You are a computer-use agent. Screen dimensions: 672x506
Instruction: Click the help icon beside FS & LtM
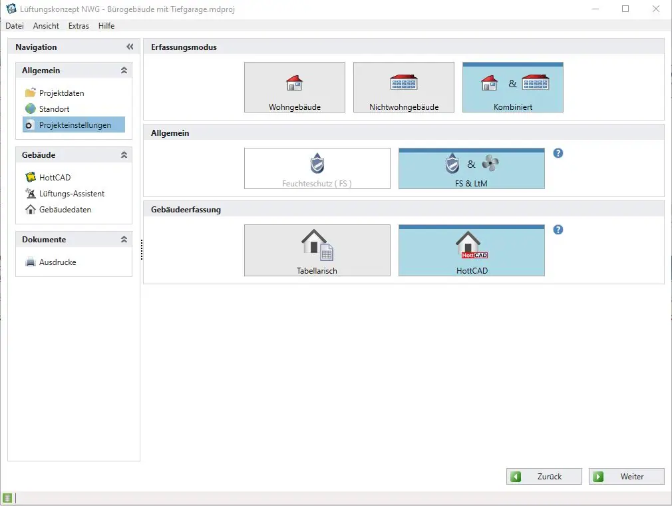pyautogui.click(x=558, y=153)
